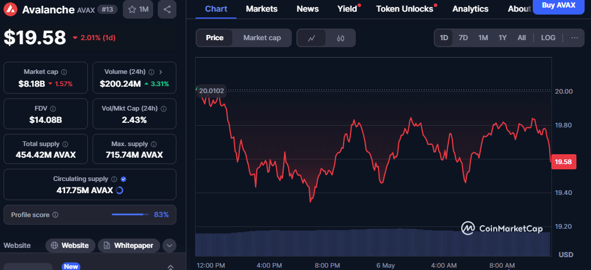This screenshot has height=270, width=591.
Task: Click the Profile score progress bar
Action: click(130, 215)
